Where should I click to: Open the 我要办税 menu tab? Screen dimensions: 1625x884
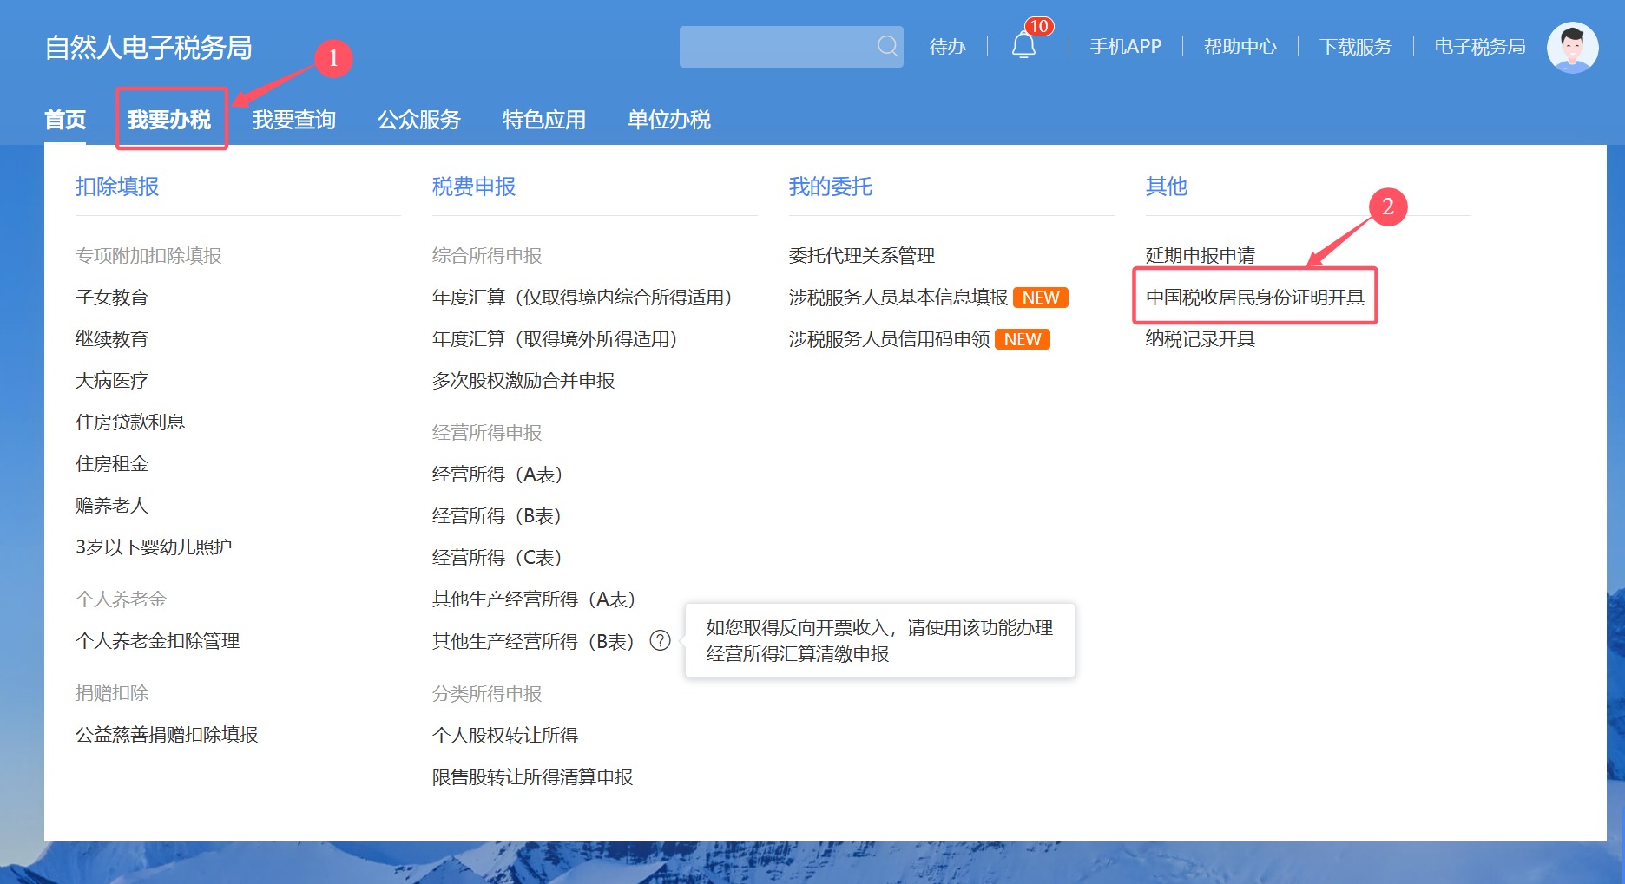click(x=169, y=120)
